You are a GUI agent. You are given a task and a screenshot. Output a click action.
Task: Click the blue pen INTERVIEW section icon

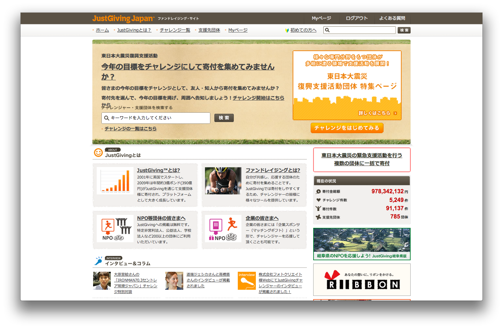point(97,261)
